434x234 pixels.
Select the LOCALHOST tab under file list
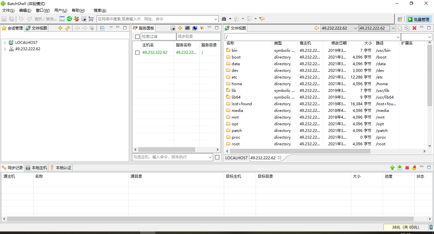[236, 158]
